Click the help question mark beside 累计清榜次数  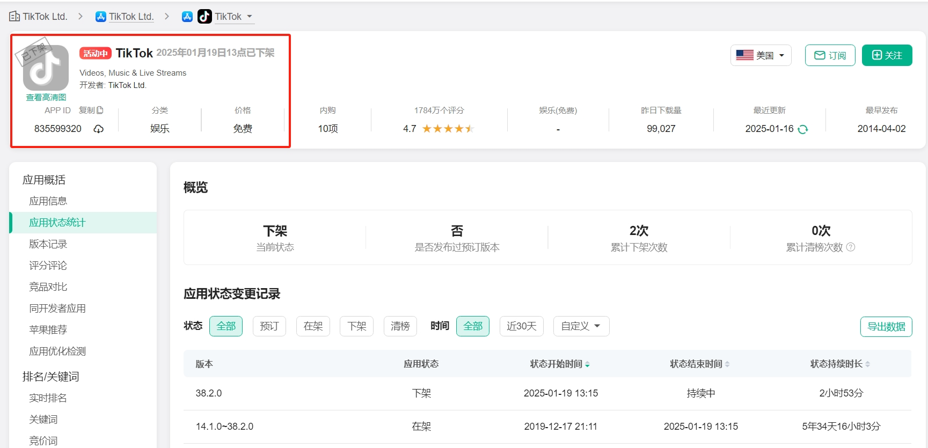tap(851, 247)
